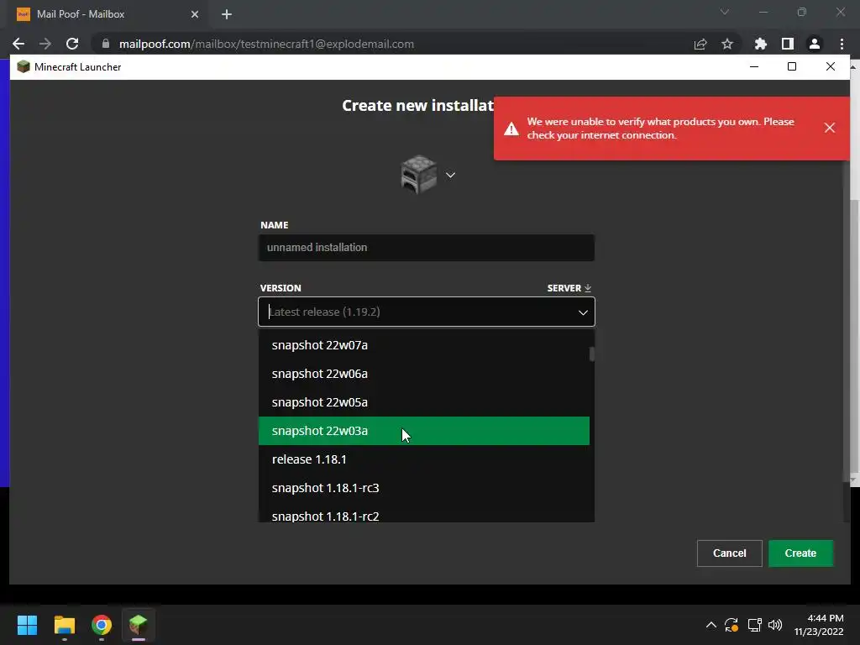Close the Mail Poof tab
This screenshot has width=860, height=645.
coord(195,14)
